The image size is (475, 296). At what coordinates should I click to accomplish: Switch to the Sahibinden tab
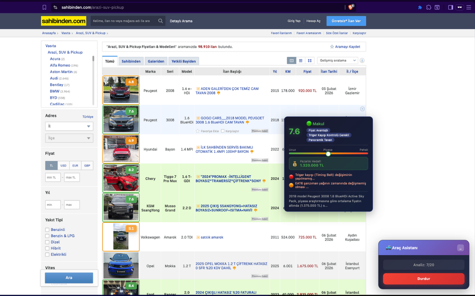click(131, 61)
